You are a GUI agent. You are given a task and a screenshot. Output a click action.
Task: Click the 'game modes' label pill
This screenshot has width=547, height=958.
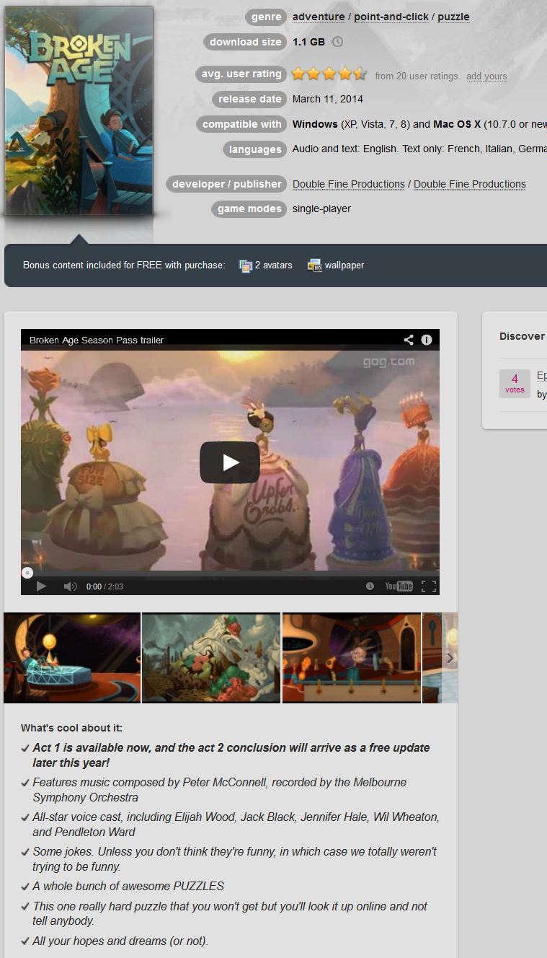249,208
